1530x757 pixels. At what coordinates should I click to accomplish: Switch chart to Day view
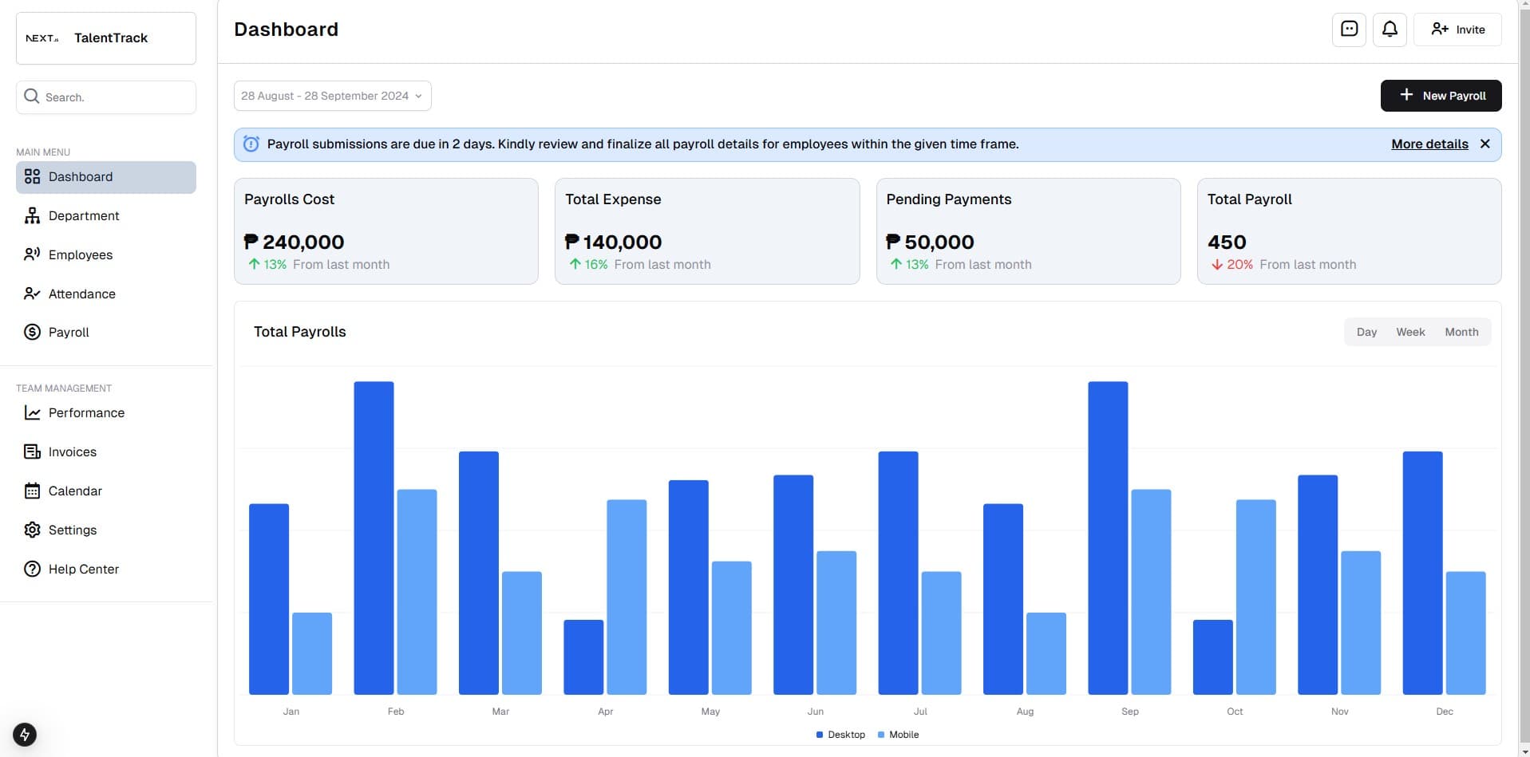(1366, 333)
